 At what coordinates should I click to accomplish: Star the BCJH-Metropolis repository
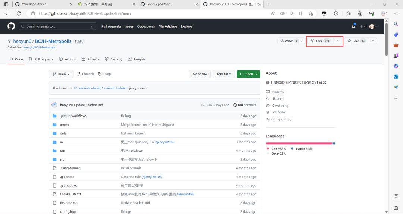(356, 41)
